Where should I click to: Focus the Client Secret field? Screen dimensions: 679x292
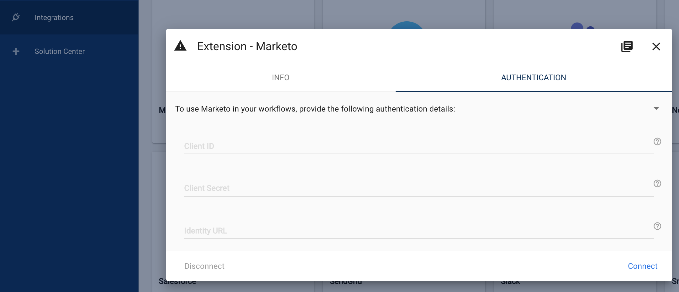(419, 188)
